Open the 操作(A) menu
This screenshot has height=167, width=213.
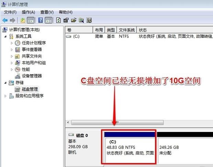pyautogui.click(x=29, y=12)
